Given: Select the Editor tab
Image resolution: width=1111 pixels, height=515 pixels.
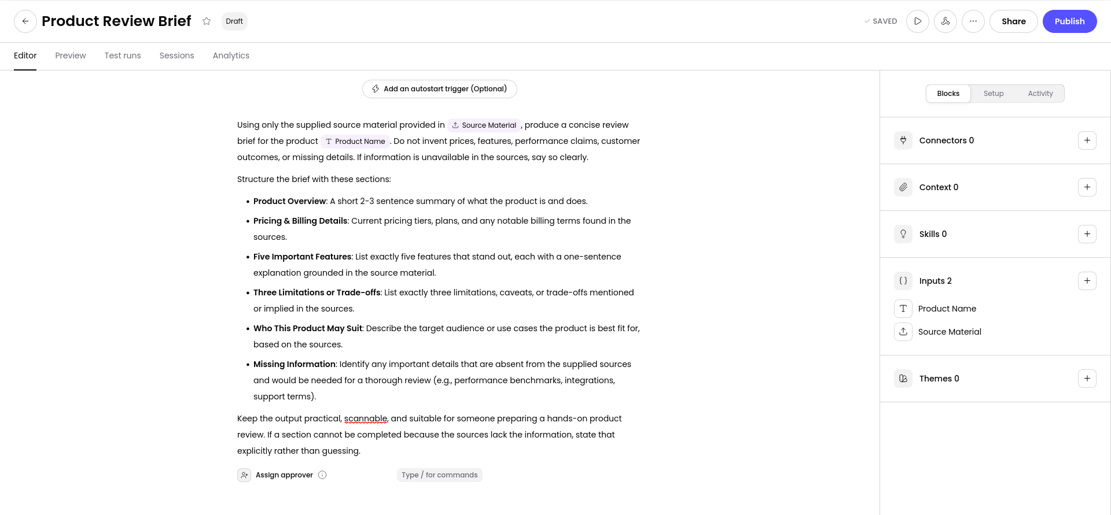Looking at the screenshot, I should point(25,55).
